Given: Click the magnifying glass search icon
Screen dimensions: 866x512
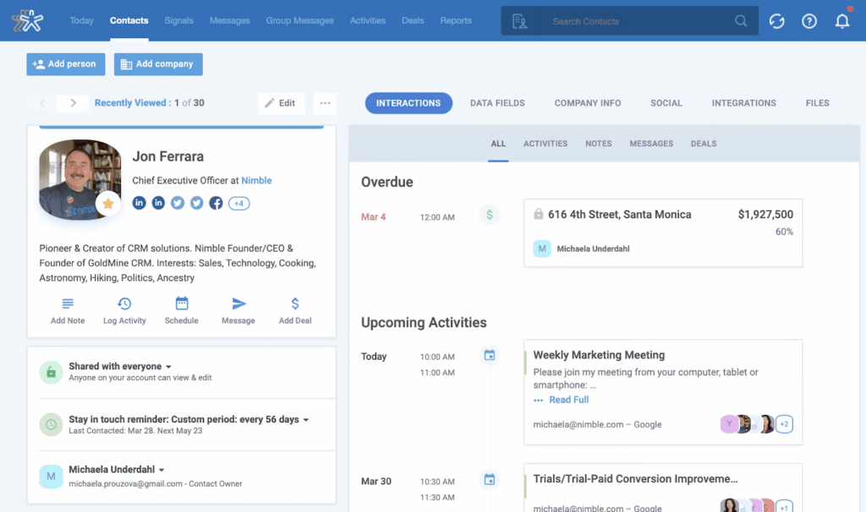Looking at the screenshot, I should pyautogui.click(x=741, y=21).
